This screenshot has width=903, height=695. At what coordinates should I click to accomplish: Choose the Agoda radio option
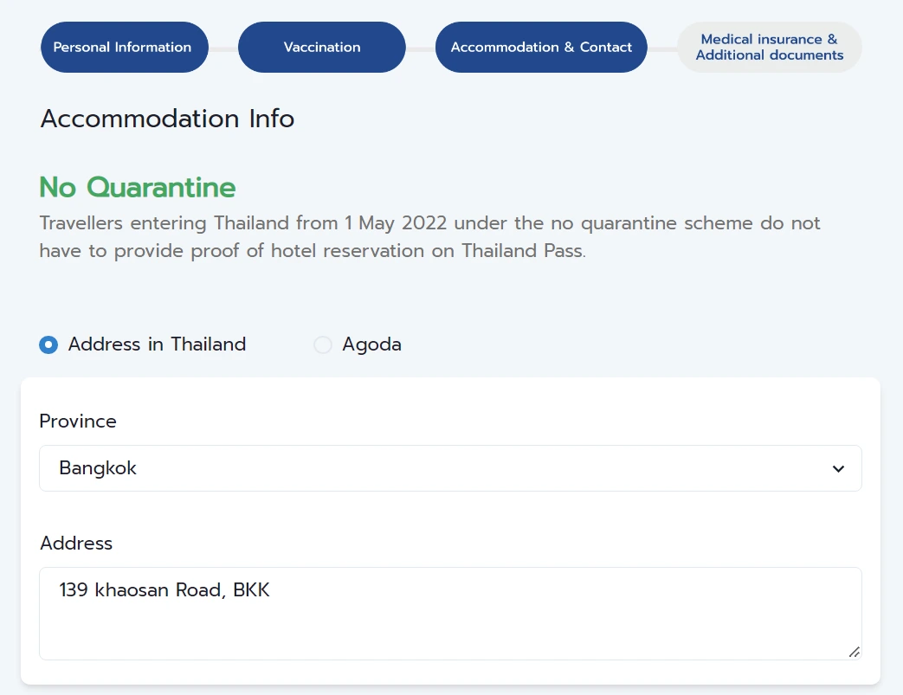coord(322,345)
